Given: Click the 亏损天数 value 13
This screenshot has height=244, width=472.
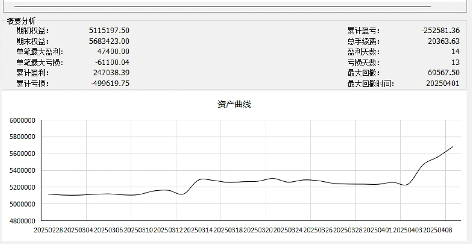Looking at the screenshot, I should (x=455, y=62).
